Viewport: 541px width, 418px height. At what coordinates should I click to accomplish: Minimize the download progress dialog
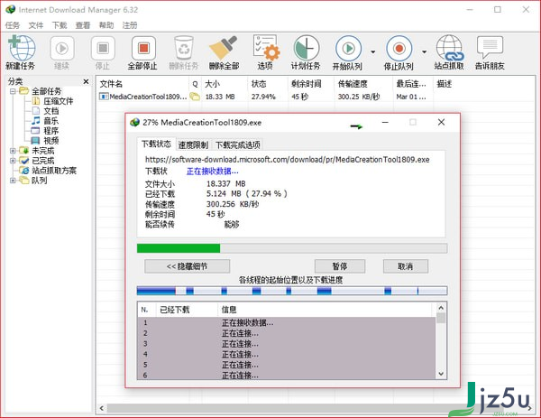[385, 122]
